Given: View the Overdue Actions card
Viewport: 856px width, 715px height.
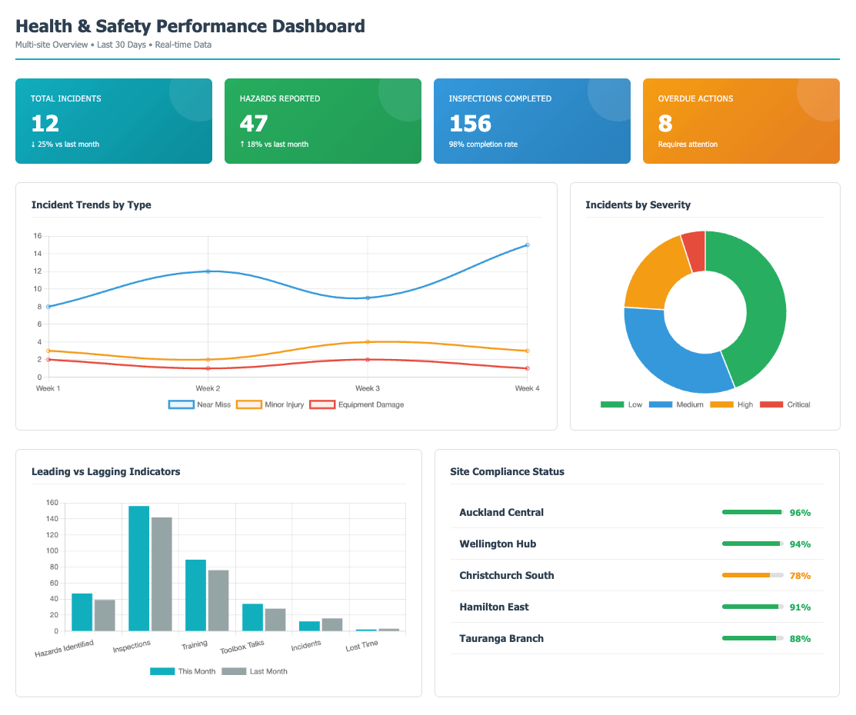Looking at the screenshot, I should coord(741,121).
